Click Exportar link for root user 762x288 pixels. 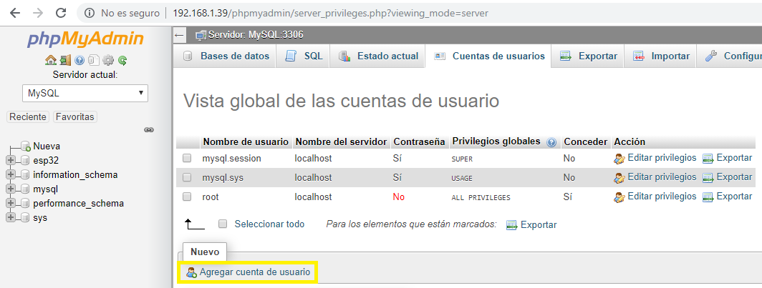pyautogui.click(x=734, y=197)
